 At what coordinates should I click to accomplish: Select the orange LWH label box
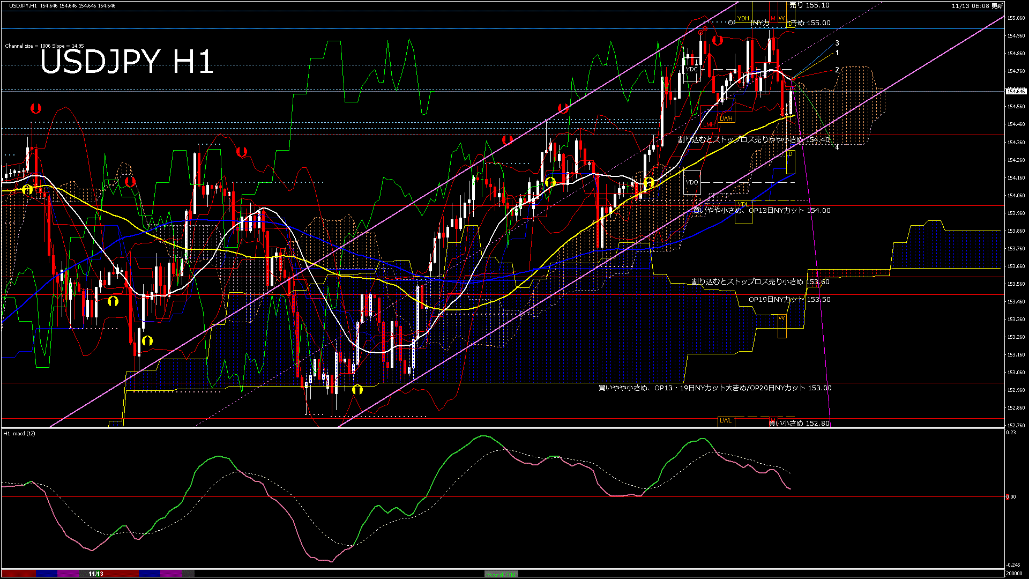(727, 118)
